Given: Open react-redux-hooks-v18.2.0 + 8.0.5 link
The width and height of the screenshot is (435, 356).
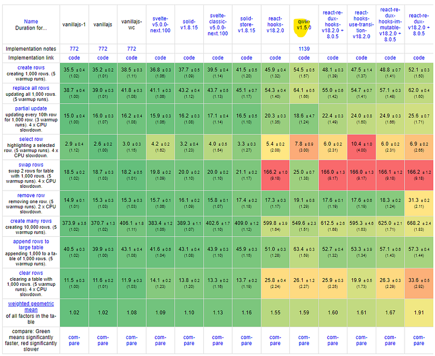Looking at the screenshot, I should tap(333, 24).
